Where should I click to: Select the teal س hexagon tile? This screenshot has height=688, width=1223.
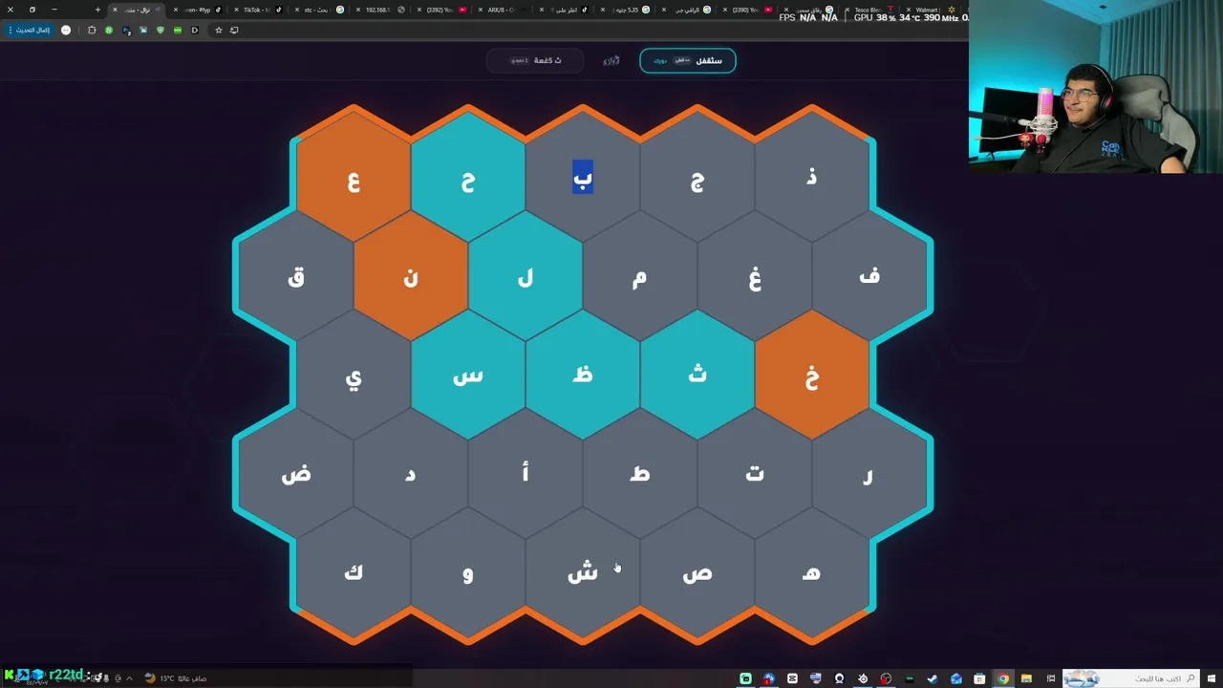pos(468,376)
